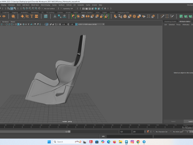Expand the ACES color space dropdown
The height and width of the screenshot is (145, 193).
click(103, 24)
